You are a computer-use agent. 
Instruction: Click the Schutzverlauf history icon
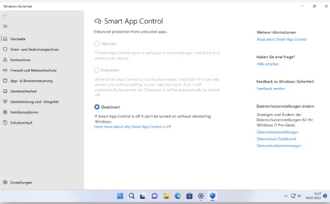click(5, 123)
